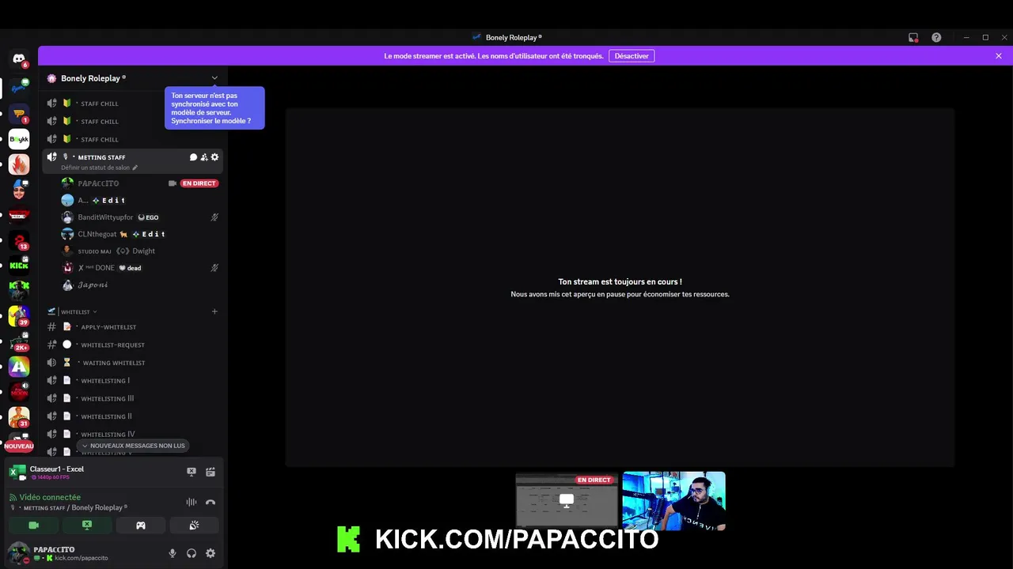
Task: Open server with the 2K+ badge
Action: [x=19, y=341]
